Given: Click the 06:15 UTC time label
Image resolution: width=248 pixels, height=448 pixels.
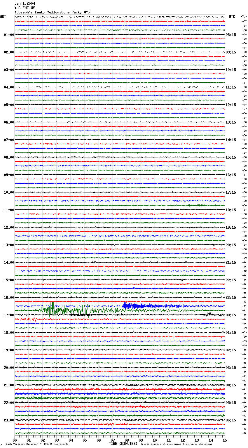Looking at the screenshot, I should (231, 420).
